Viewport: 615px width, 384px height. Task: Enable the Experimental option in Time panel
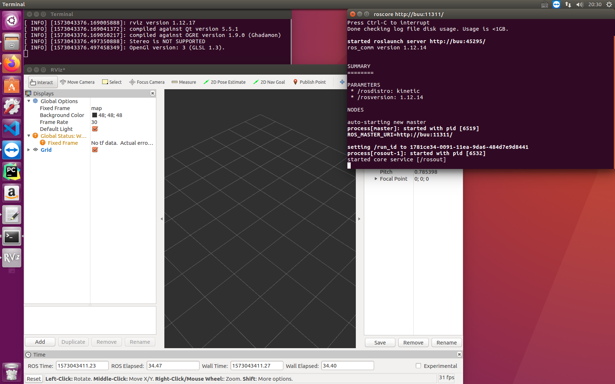point(418,366)
